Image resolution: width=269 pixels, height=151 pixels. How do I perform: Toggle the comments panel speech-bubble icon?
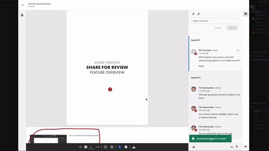pyautogui.click(x=245, y=14)
